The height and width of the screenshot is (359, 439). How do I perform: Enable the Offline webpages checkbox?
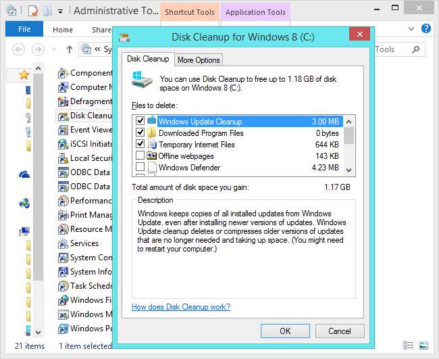(x=140, y=155)
